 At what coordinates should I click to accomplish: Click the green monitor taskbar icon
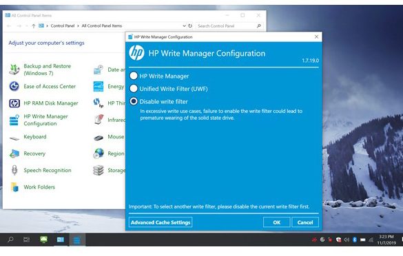[43, 239]
